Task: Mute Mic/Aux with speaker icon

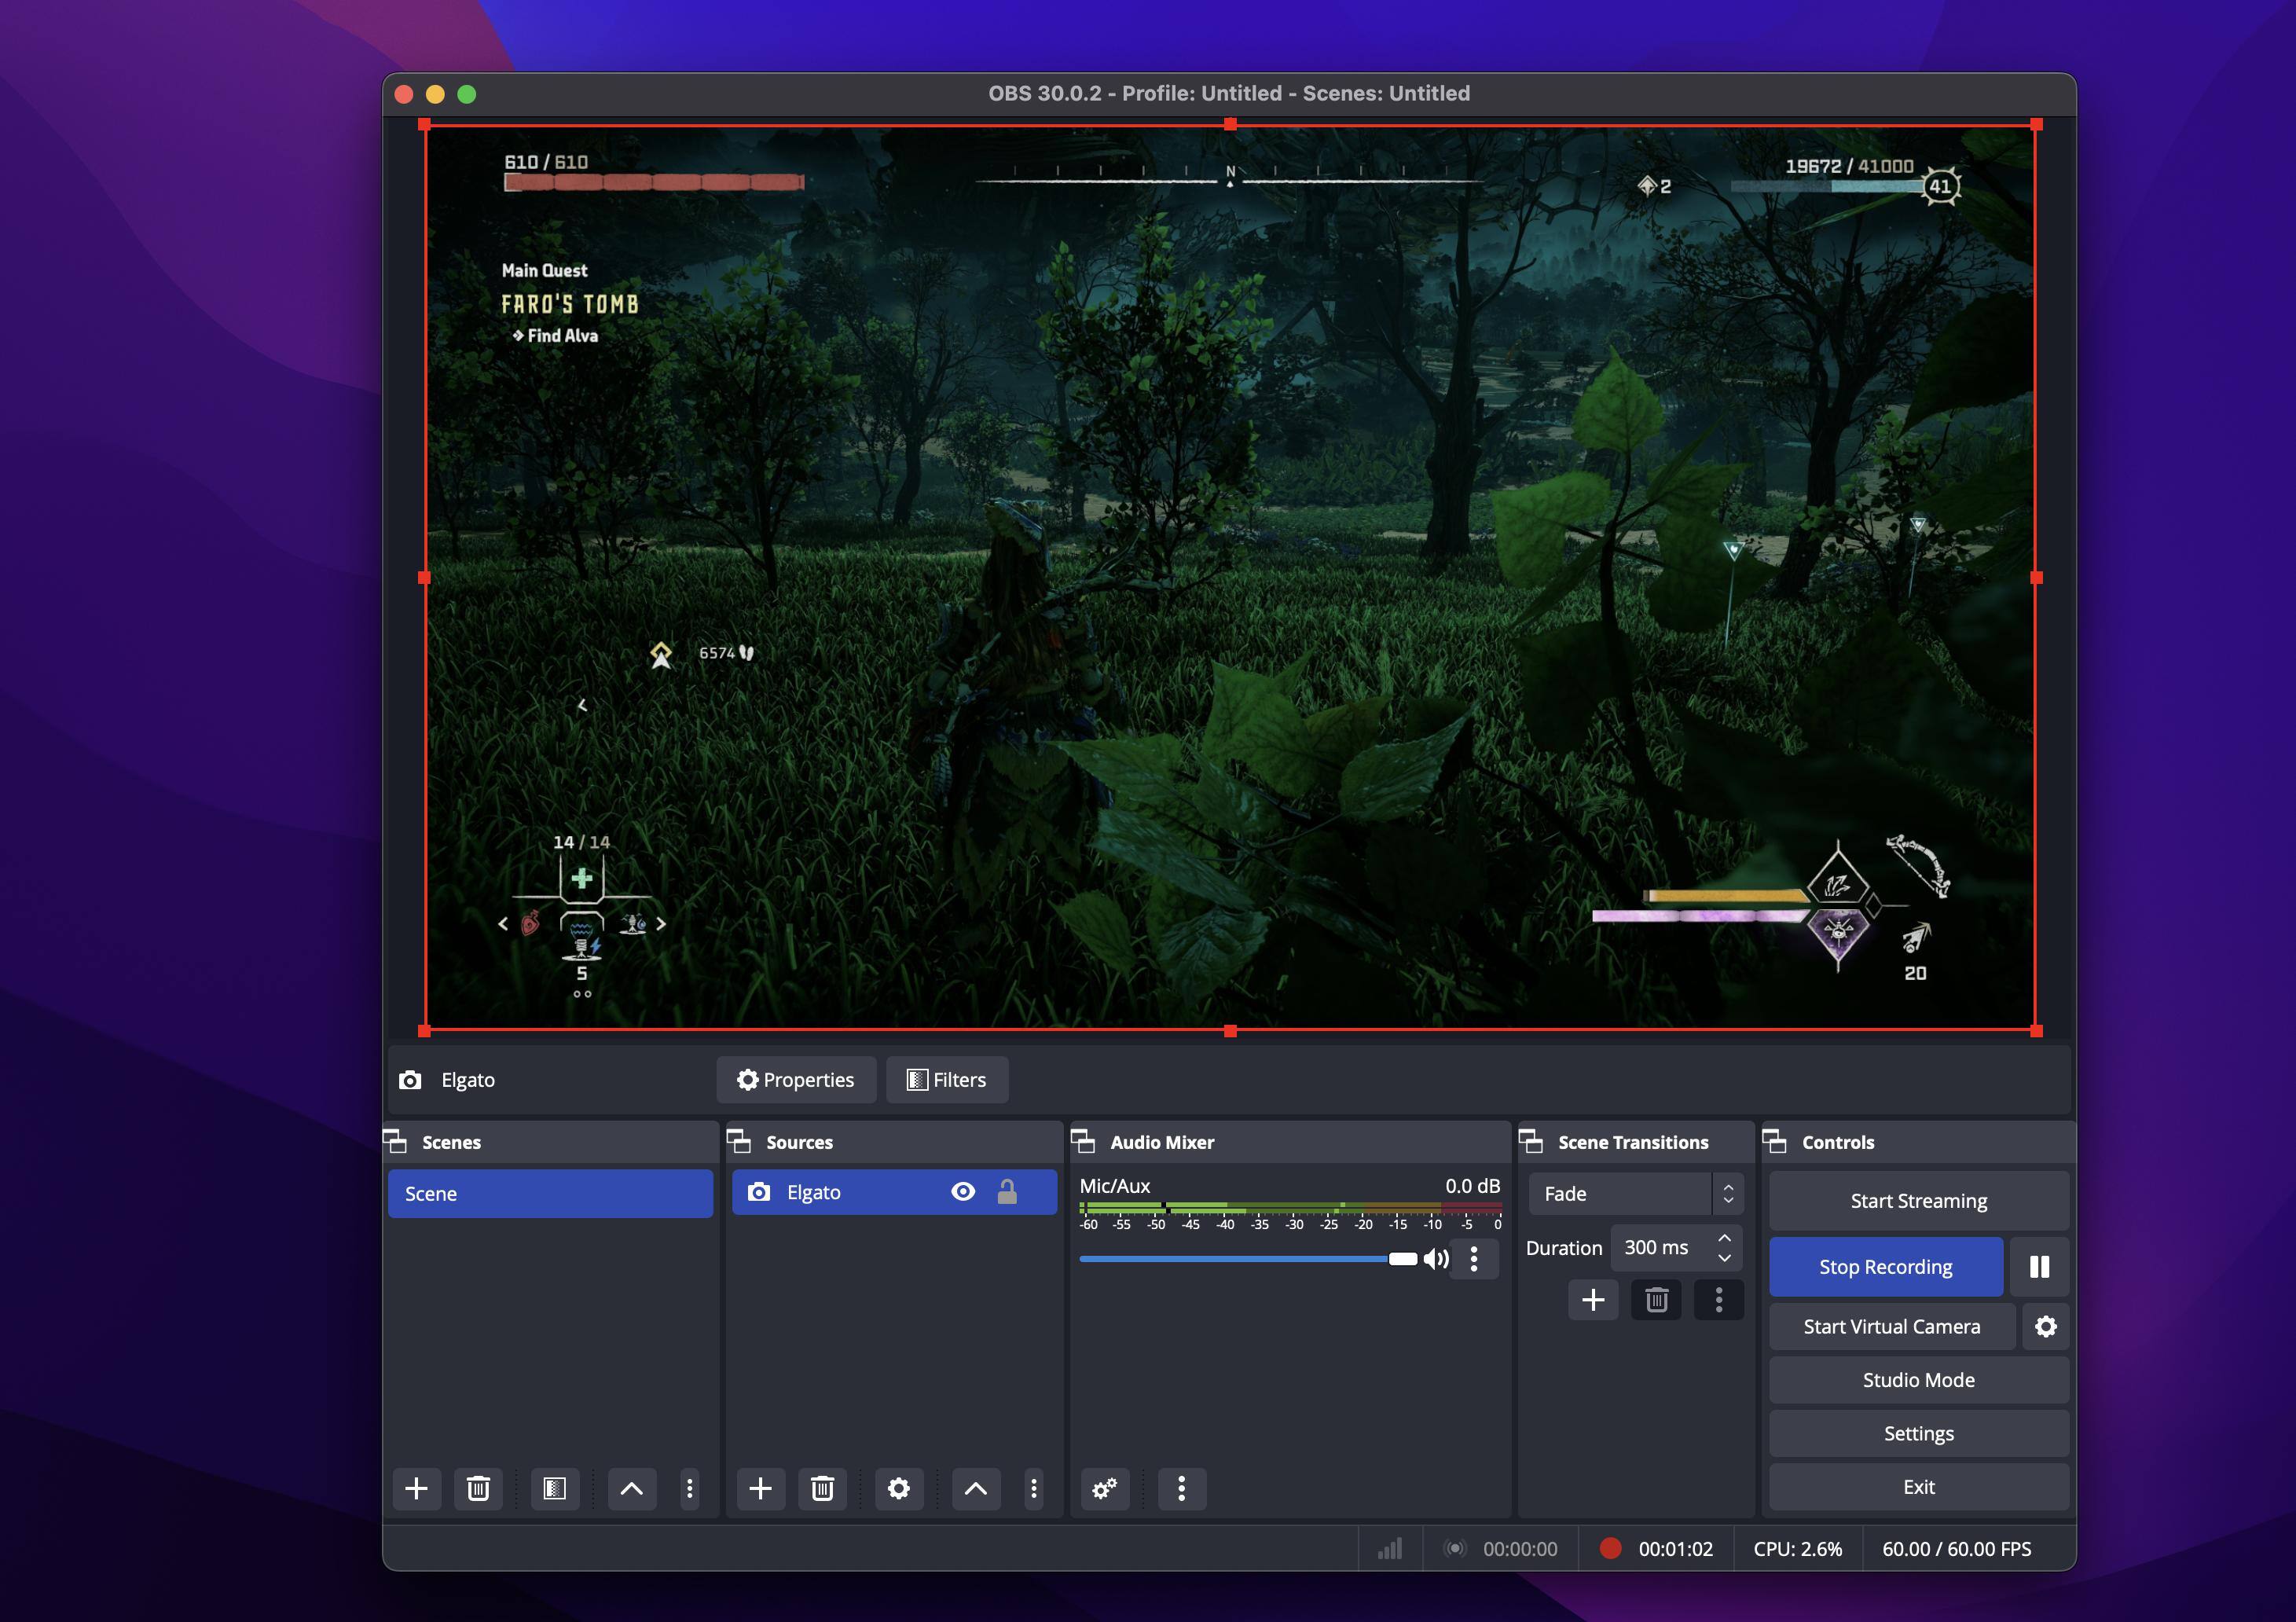Action: (1435, 1258)
